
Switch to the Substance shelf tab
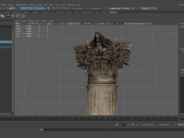[x=113, y=12]
